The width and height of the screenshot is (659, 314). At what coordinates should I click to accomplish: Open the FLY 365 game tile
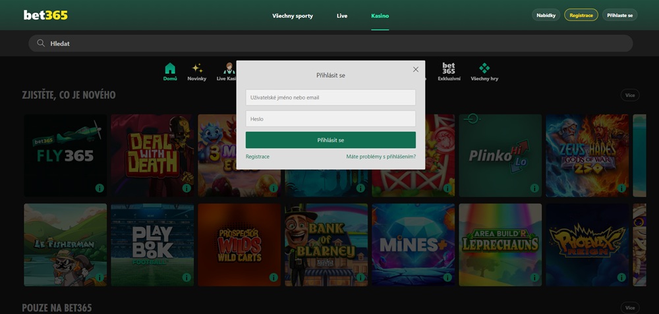pos(65,155)
